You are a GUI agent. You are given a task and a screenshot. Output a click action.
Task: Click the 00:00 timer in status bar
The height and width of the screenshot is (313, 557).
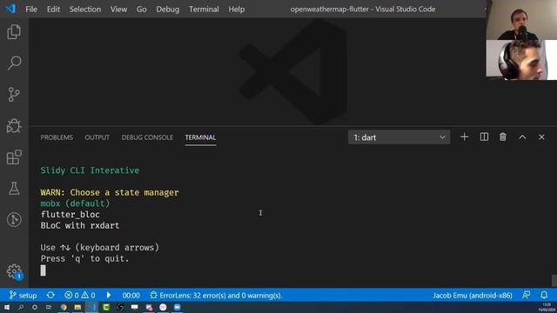[x=131, y=296]
